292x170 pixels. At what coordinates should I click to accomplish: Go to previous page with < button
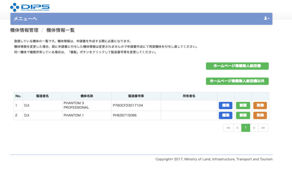[237, 128]
